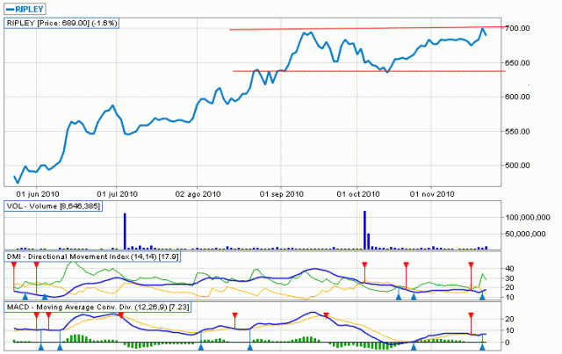The height and width of the screenshot is (354, 562).
Task: Click the 100,000,000 volume axis value
Action: [528, 218]
